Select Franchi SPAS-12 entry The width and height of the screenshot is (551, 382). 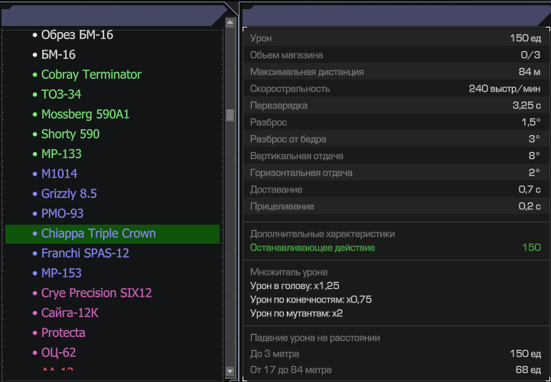point(85,253)
